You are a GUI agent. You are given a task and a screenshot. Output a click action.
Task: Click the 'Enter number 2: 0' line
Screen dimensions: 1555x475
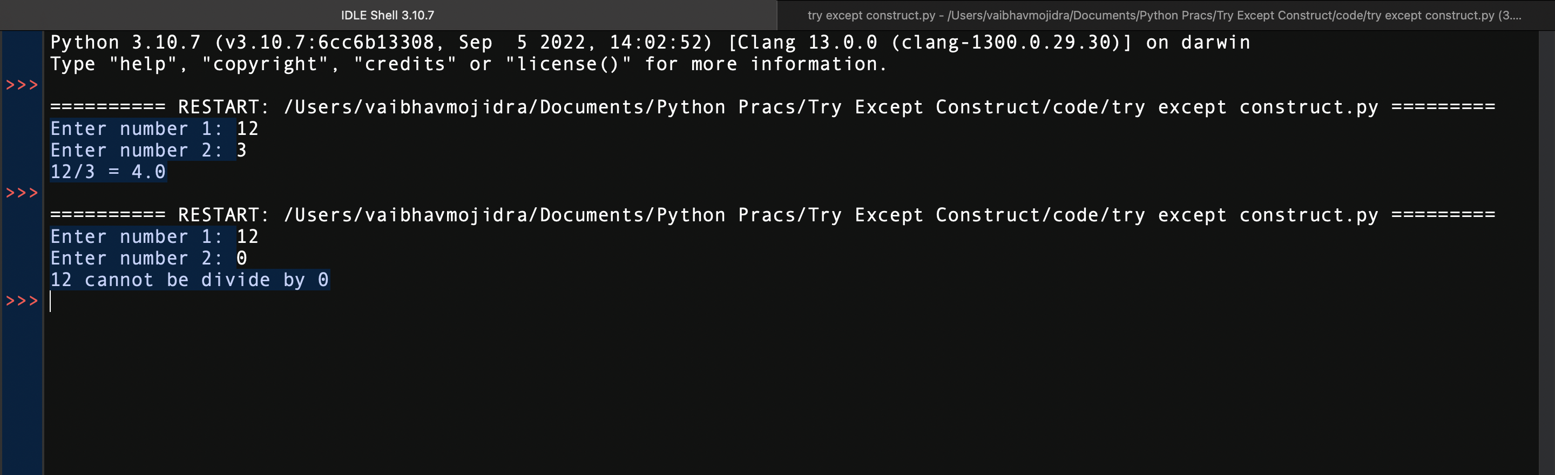point(148,259)
